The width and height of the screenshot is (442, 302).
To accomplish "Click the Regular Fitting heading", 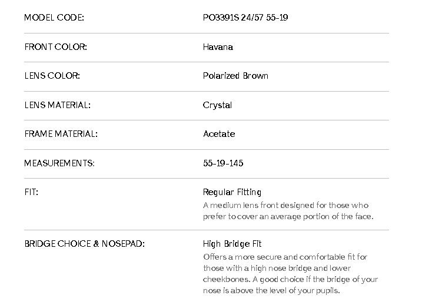I will click(x=232, y=192).
